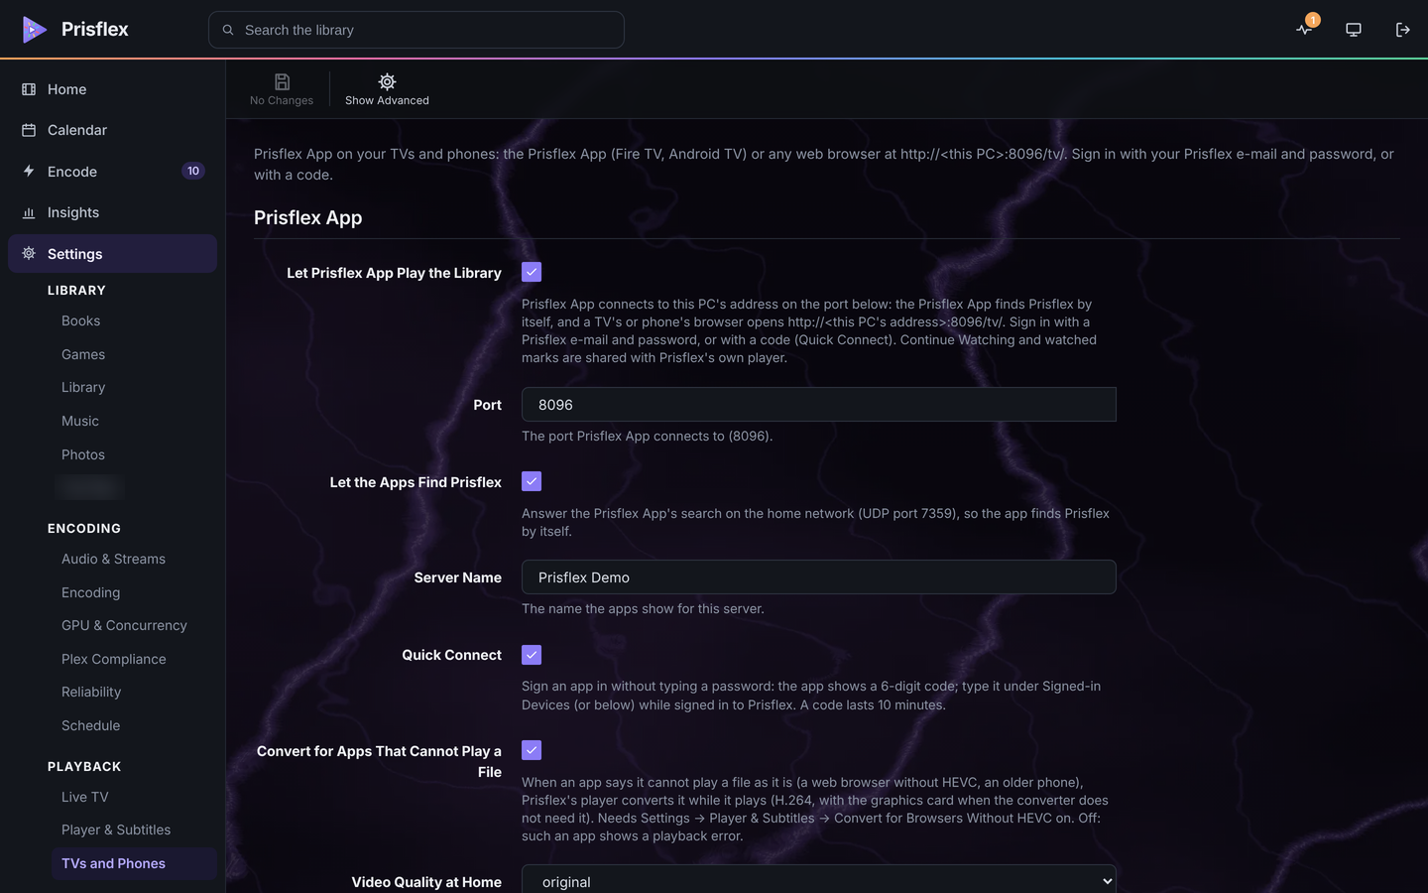Viewport: 1428px width, 893px height.
Task: Open Live TV playback settings
Action: tap(85, 797)
